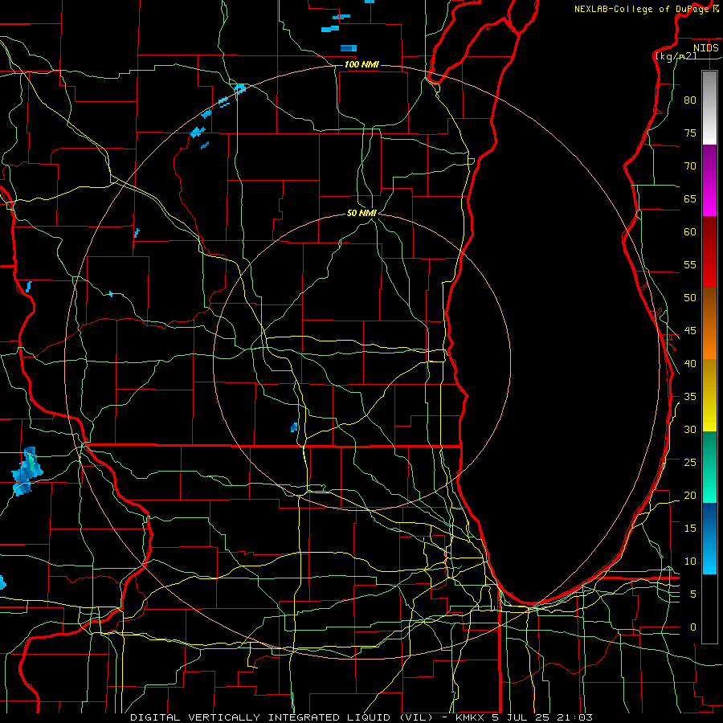Click the 55 value on the color scale
This screenshot has height=723, width=723.
click(x=690, y=264)
